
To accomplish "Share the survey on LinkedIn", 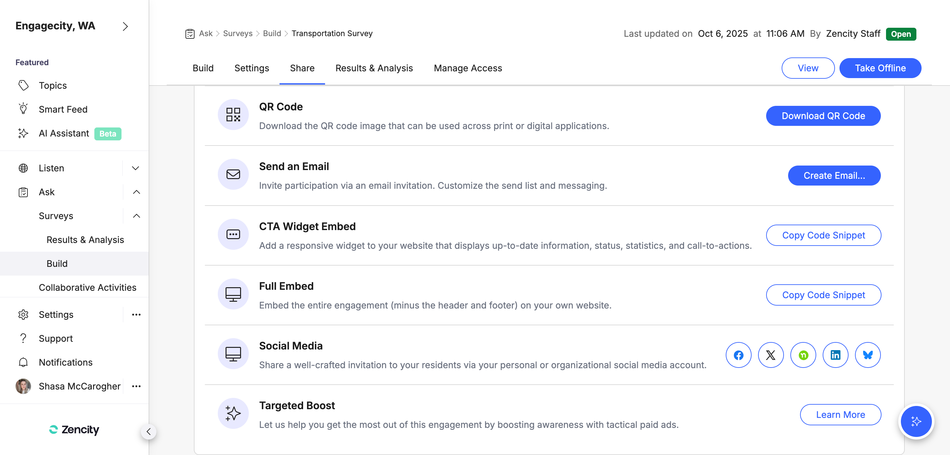I will pos(835,355).
